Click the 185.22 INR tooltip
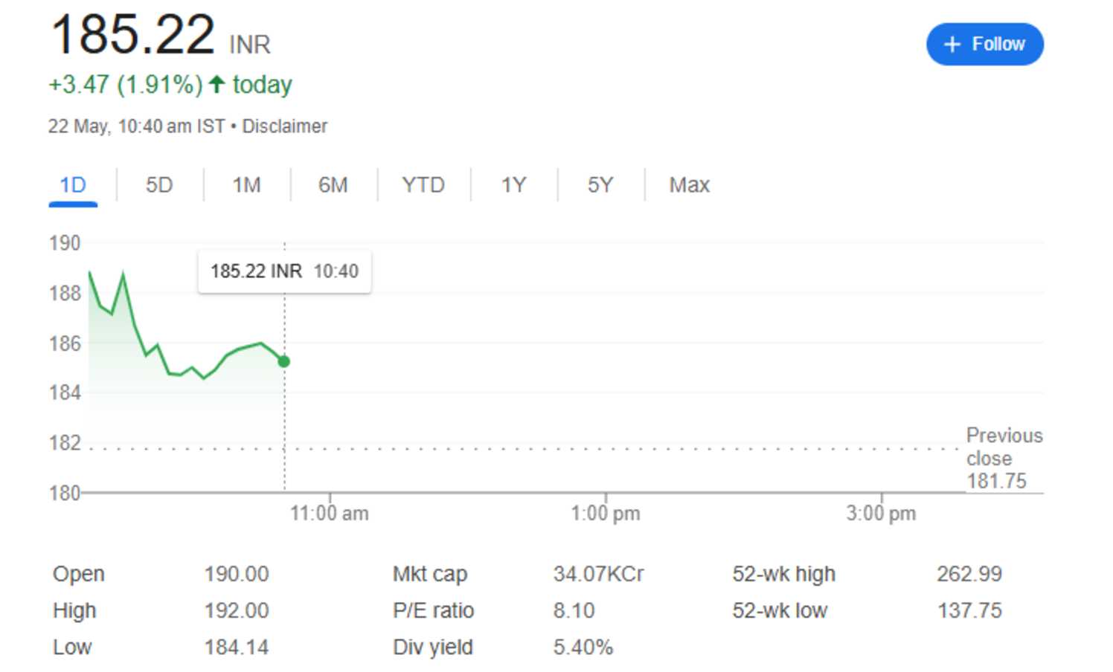Screen dimensions: 1113x672 (284, 271)
